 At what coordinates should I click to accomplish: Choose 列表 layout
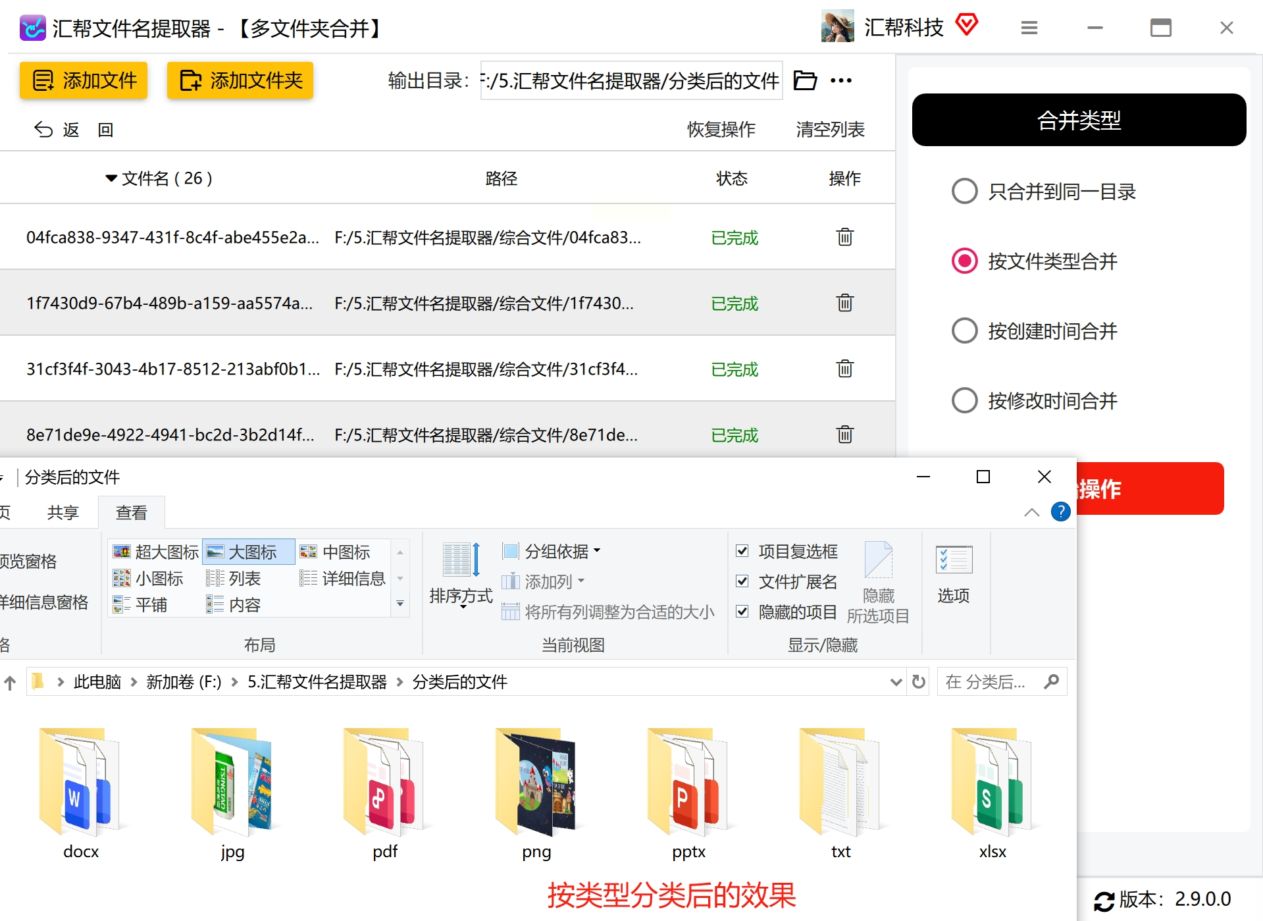click(x=234, y=578)
